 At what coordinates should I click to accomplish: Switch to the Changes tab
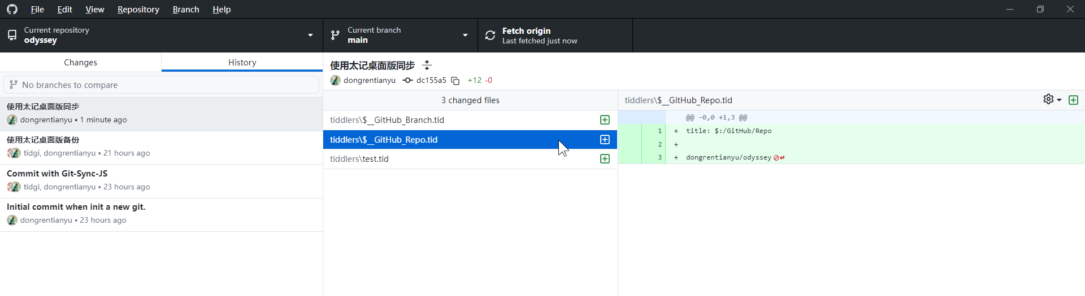[81, 63]
